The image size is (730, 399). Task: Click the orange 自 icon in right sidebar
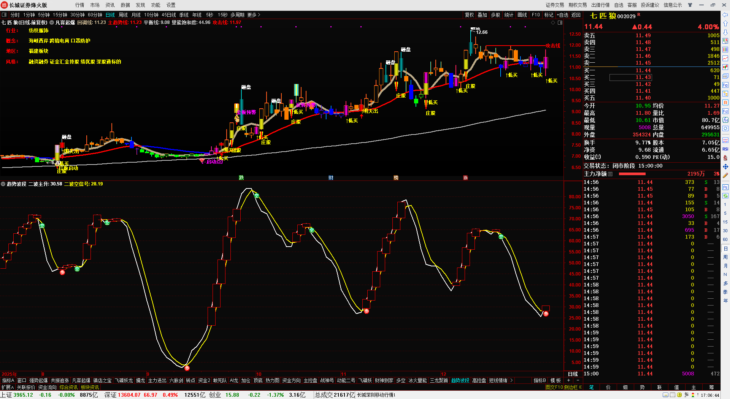pyautogui.click(x=725, y=102)
